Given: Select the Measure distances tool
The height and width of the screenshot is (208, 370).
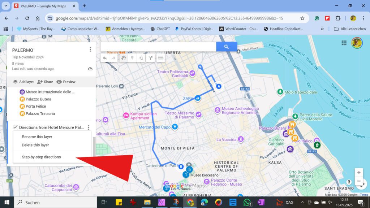Looking at the screenshot, I should [160, 58].
